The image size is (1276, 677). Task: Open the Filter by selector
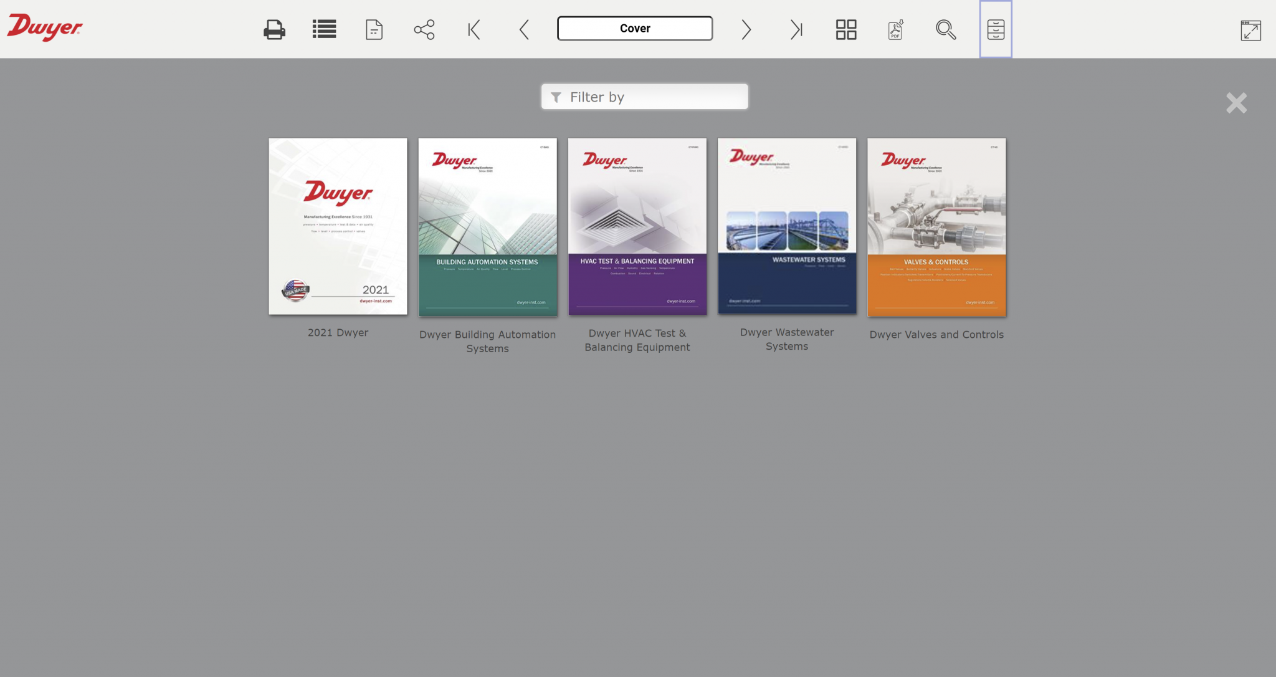tap(644, 97)
